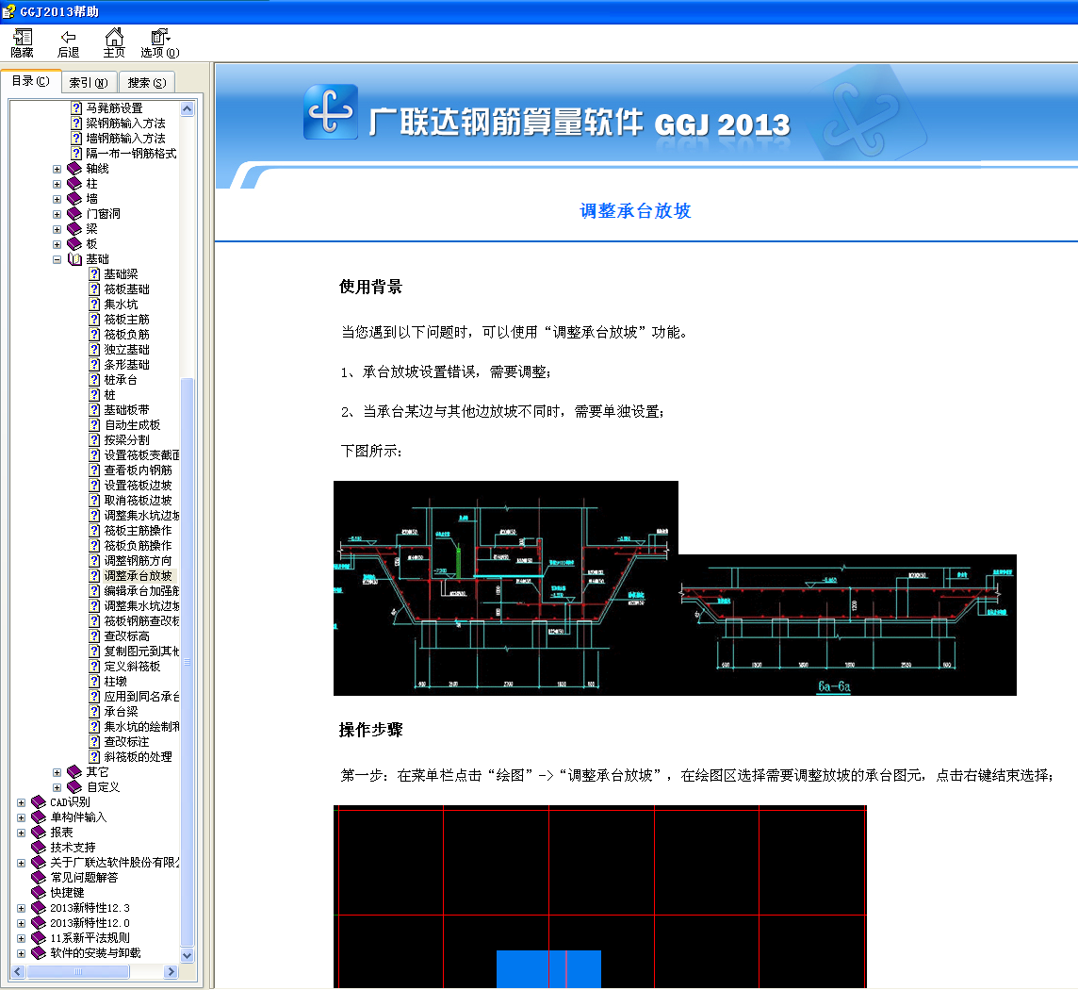Click the page icon beside 梁钢筋输入方法

(76, 124)
